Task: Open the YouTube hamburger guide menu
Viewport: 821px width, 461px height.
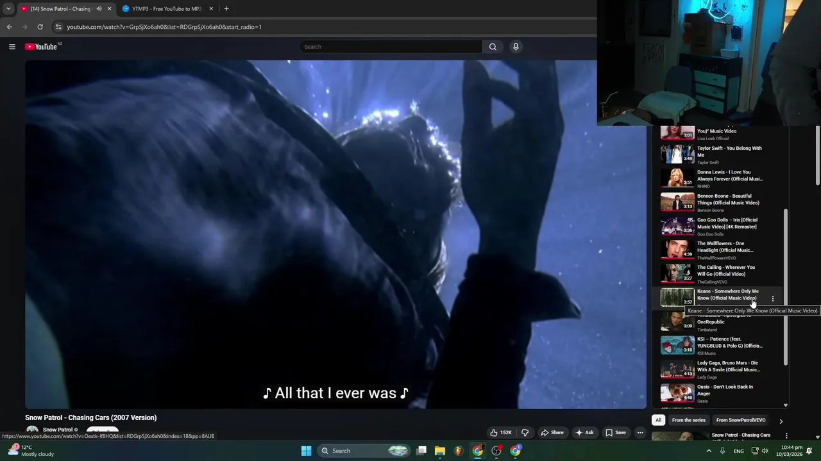Action: (12, 47)
